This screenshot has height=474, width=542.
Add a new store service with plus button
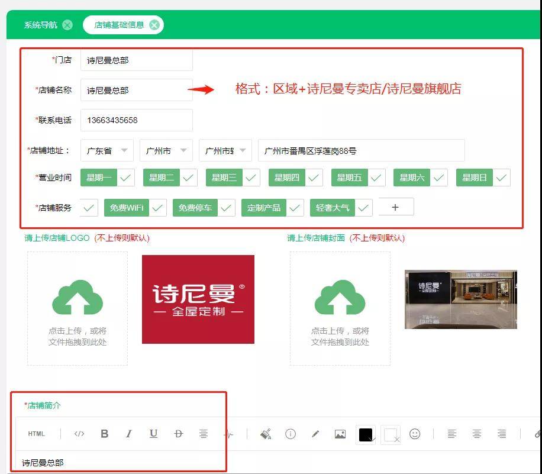click(x=396, y=207)
